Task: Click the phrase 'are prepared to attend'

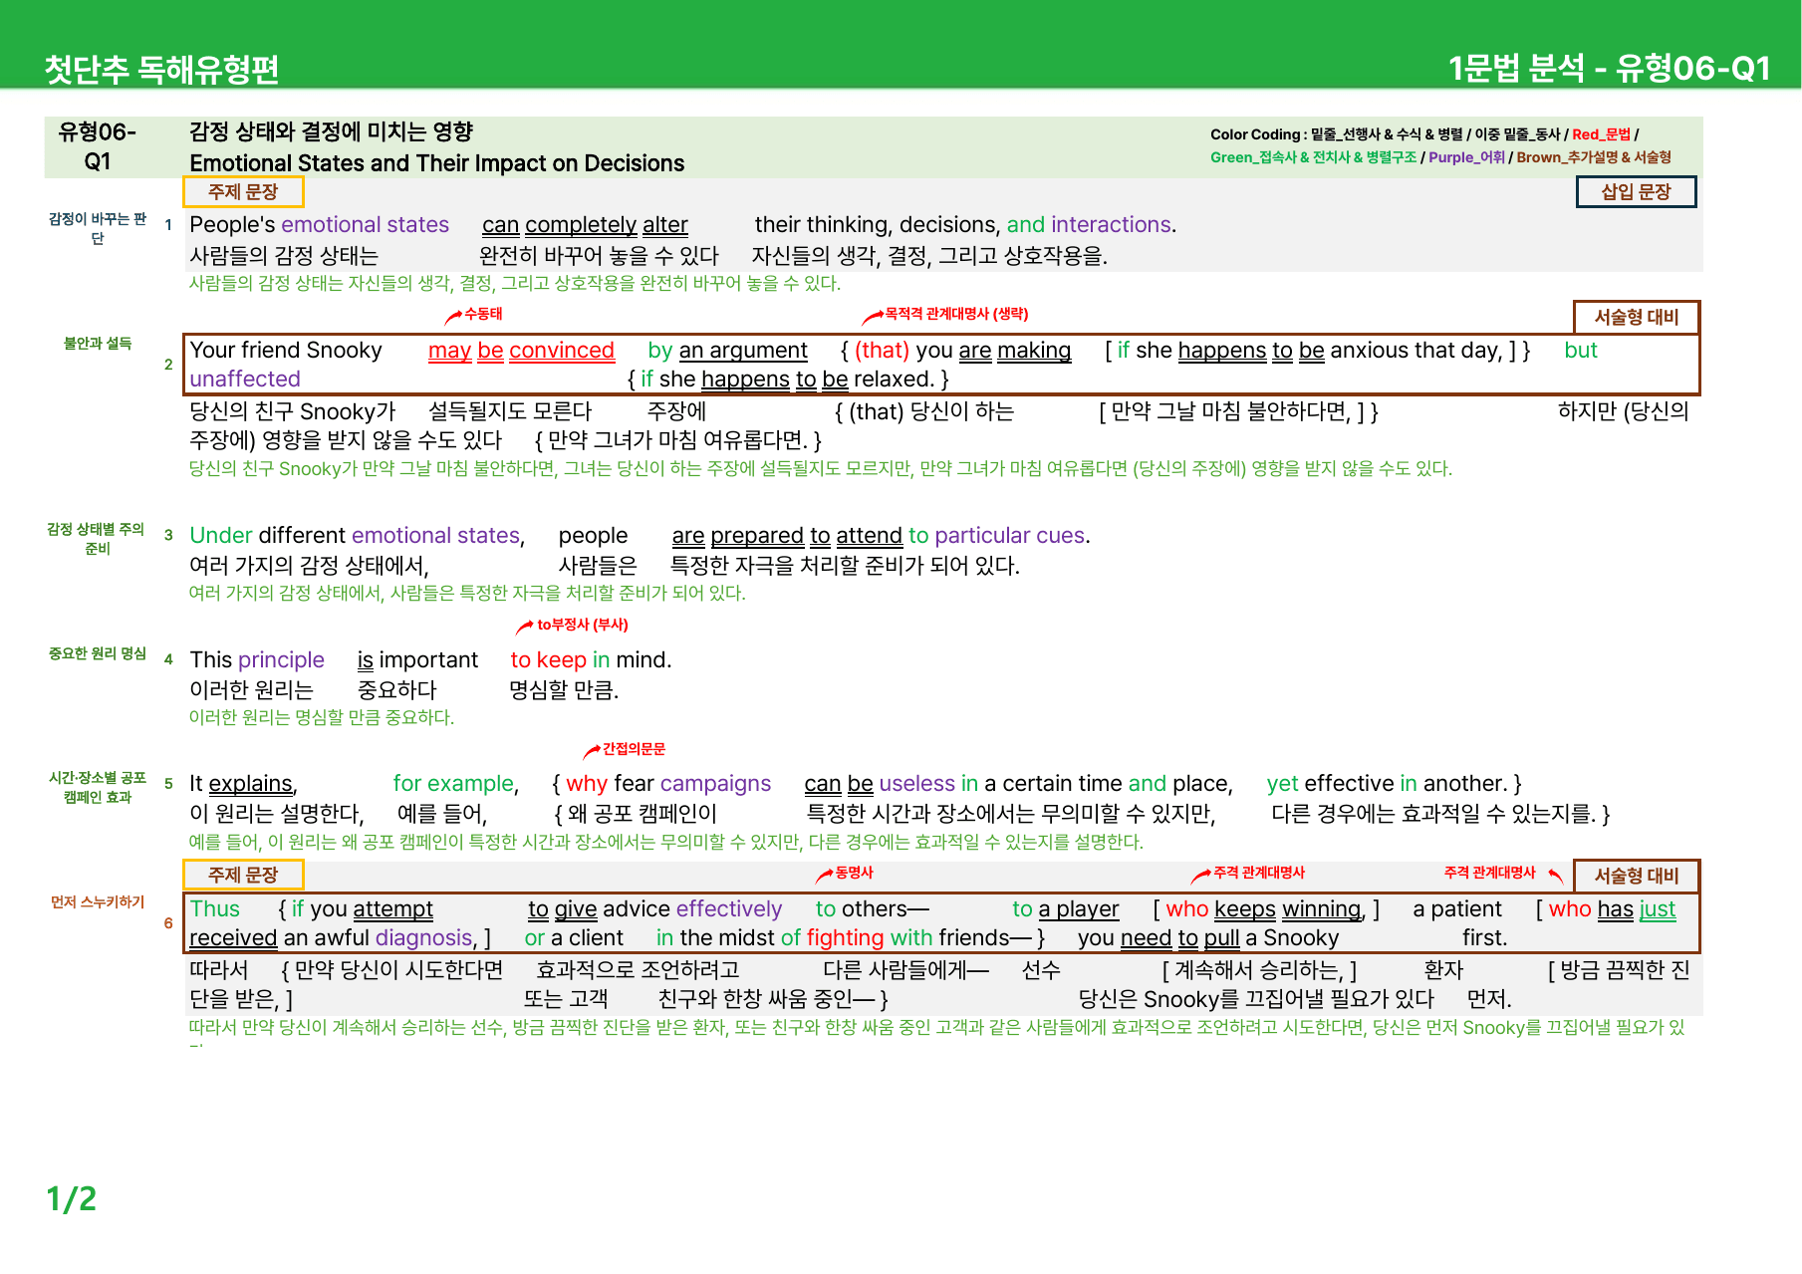Action: [787, 536]
